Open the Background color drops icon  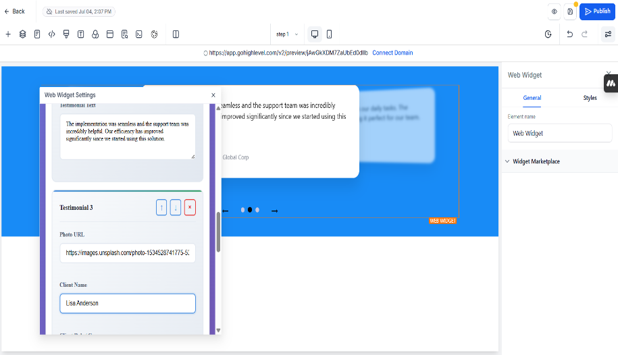coord(95,34)
